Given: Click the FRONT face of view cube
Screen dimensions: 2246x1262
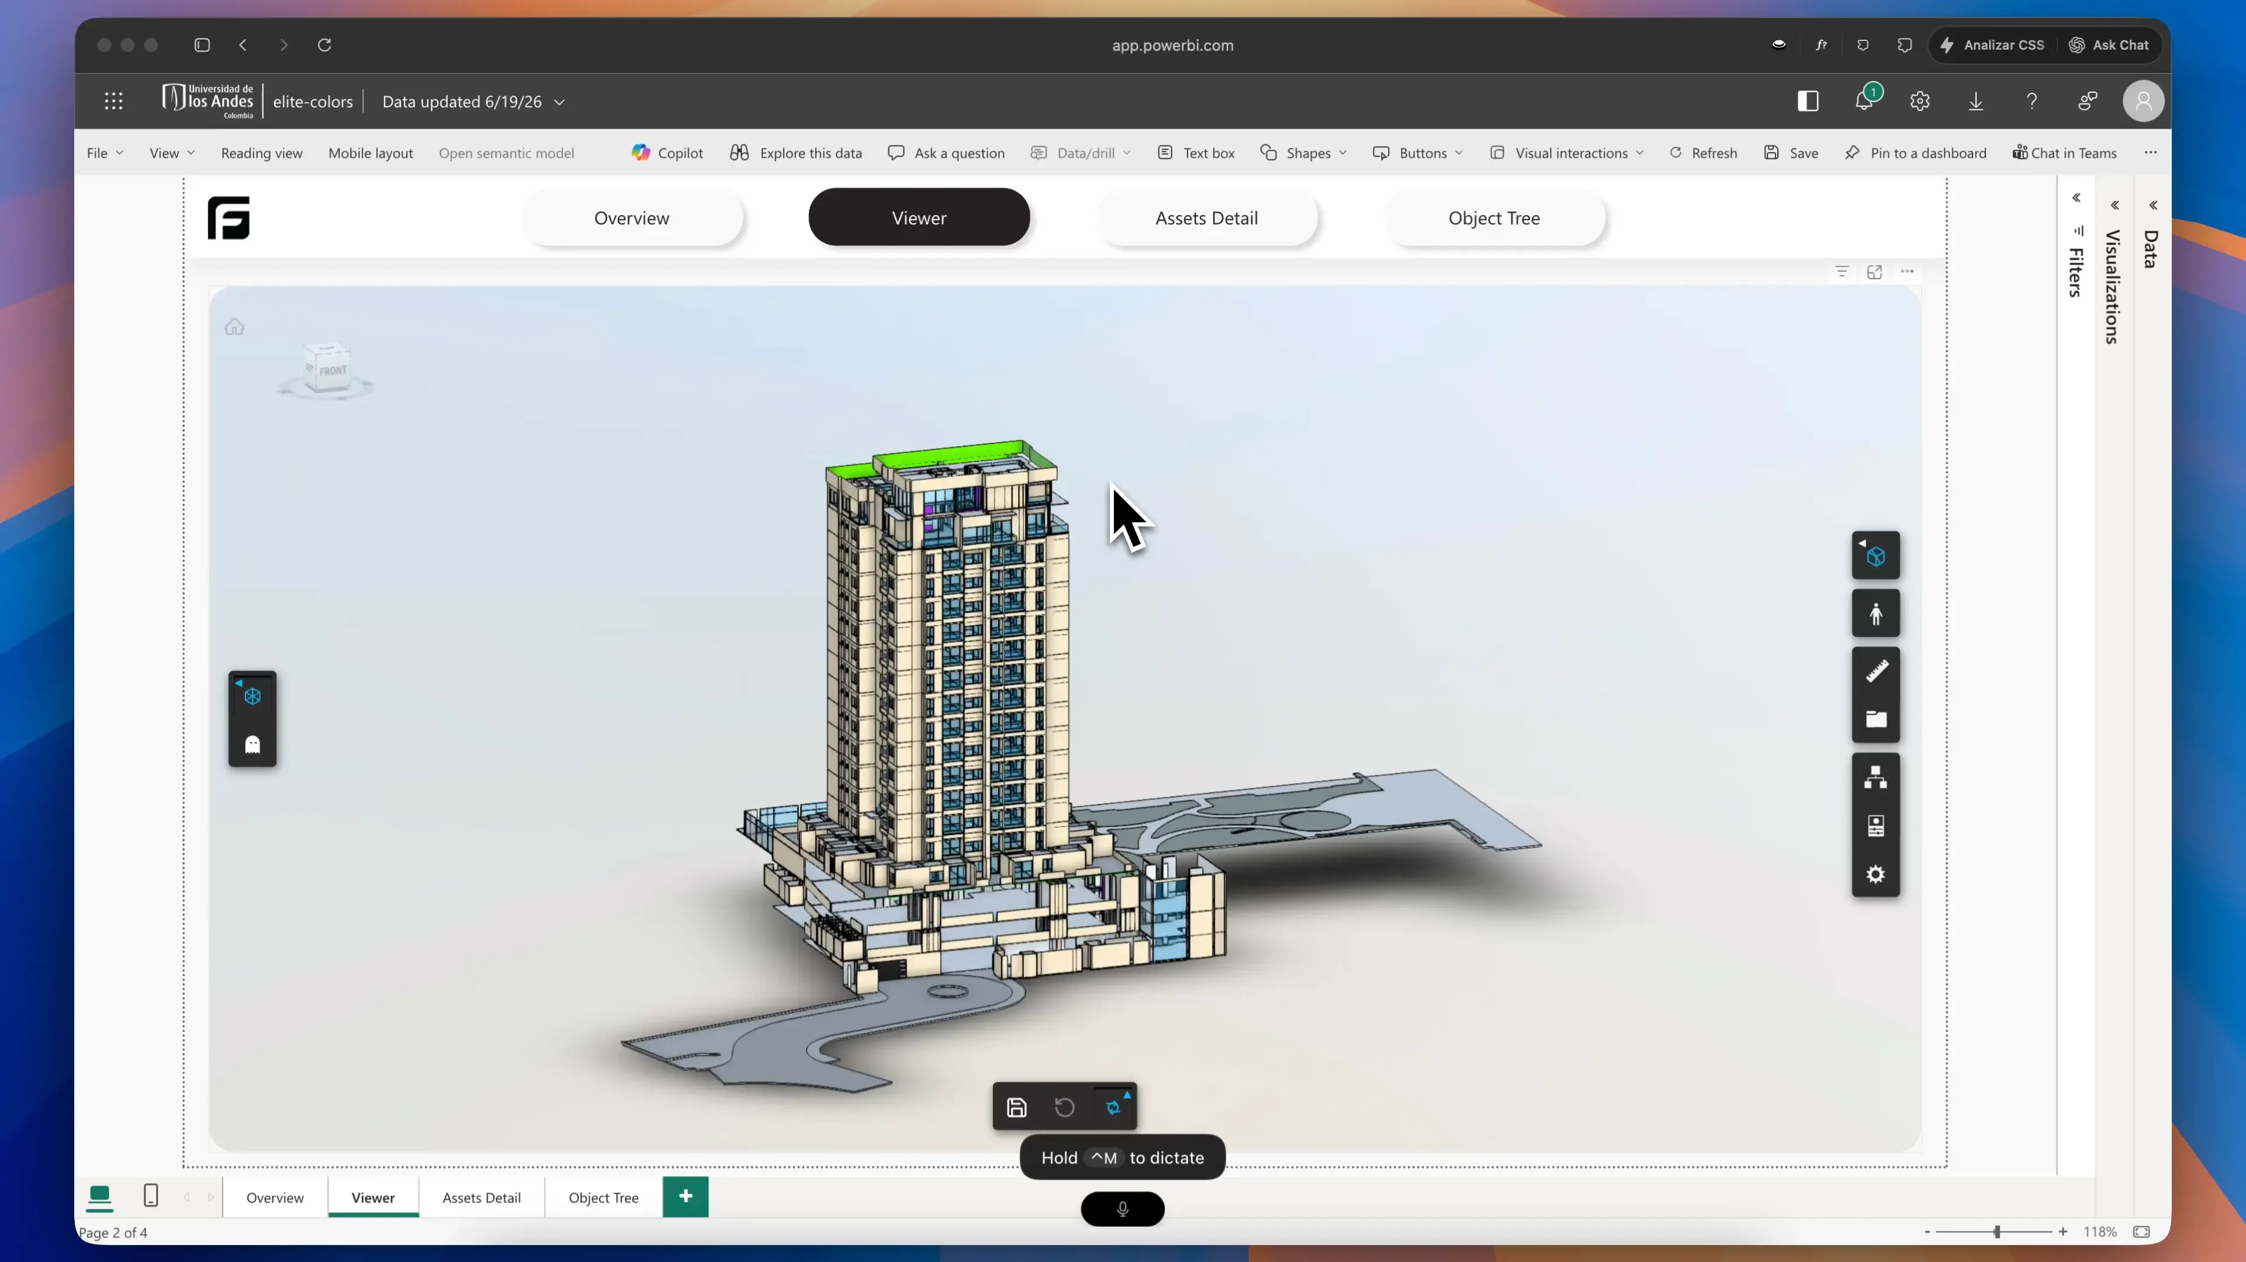Looking at the screenshot, I should pyautogui.click(x=332, y=370).
